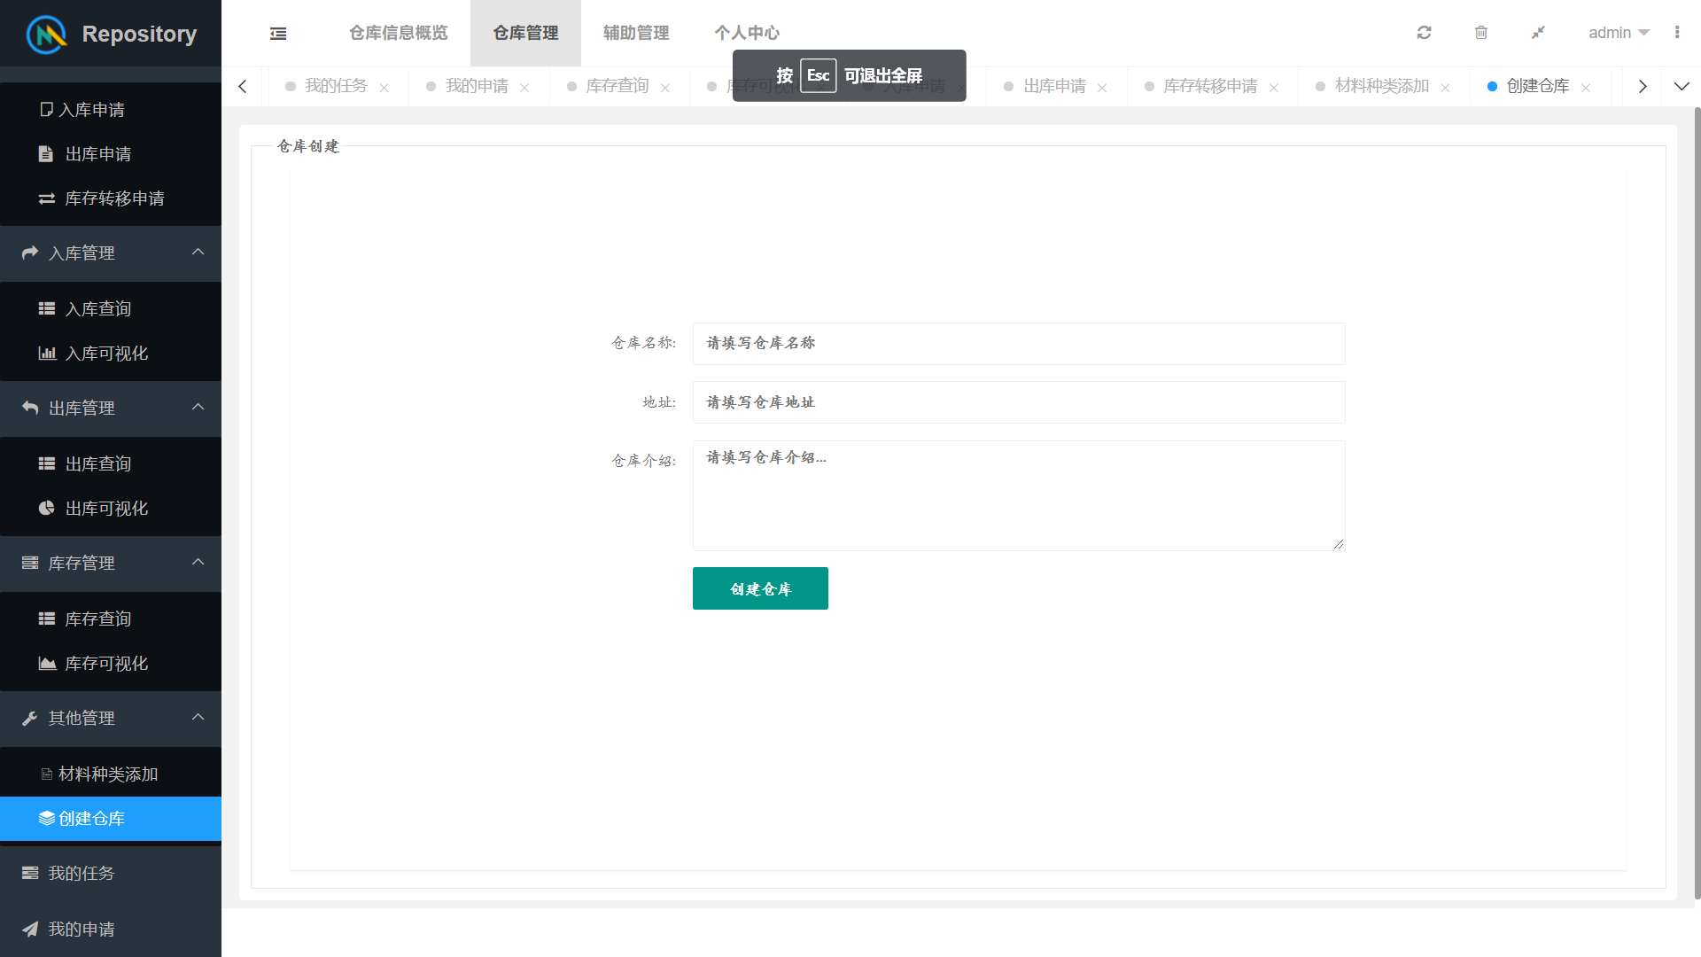Screen dimensions: 1701x957
Task: Close the 出库申请 tab
Action: tap(1102, 88)
